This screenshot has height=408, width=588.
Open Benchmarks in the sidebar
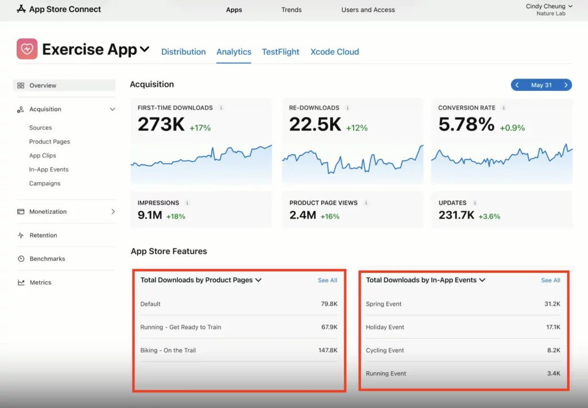[47, 259]
